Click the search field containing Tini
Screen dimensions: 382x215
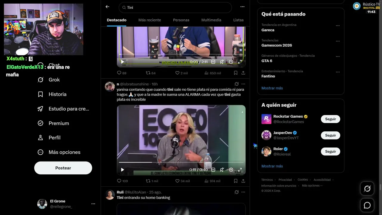tap(175, 7)
